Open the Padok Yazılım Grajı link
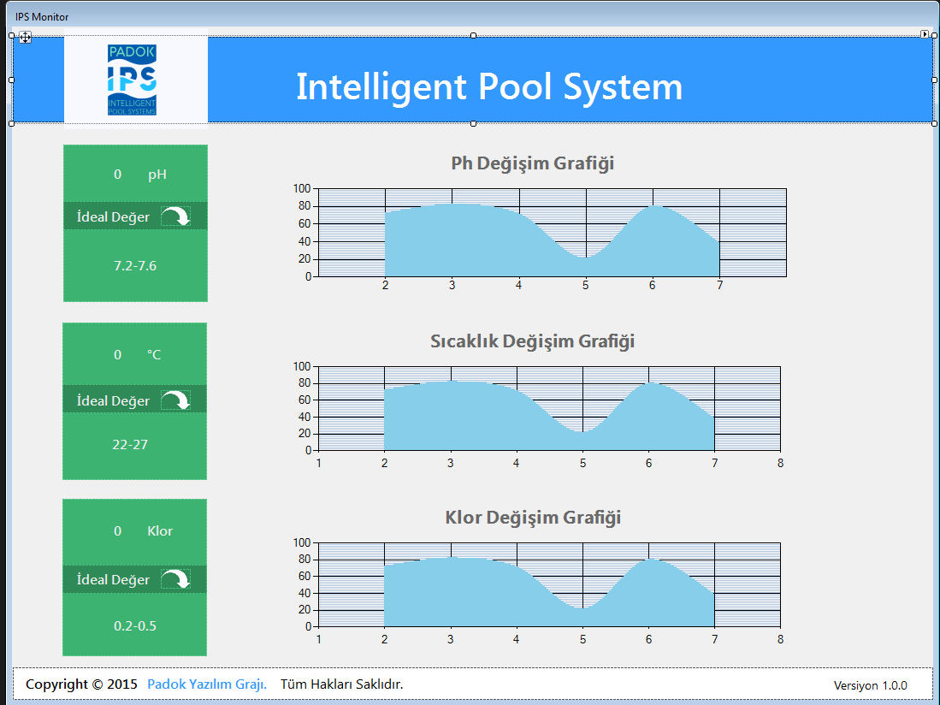940x705 pixels. (204, 684)
